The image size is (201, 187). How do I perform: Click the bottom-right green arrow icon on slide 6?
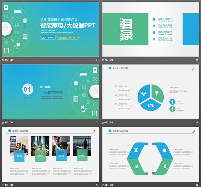[165, 167]
